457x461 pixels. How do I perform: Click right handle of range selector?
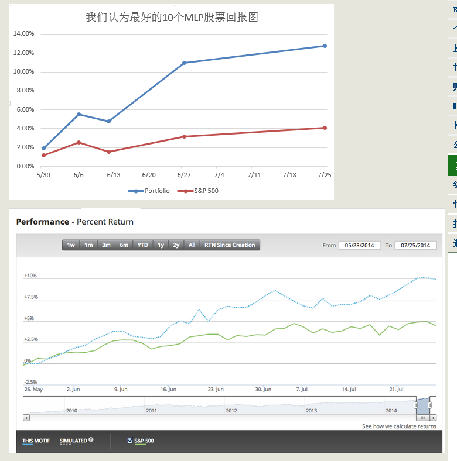coord(430,405)
